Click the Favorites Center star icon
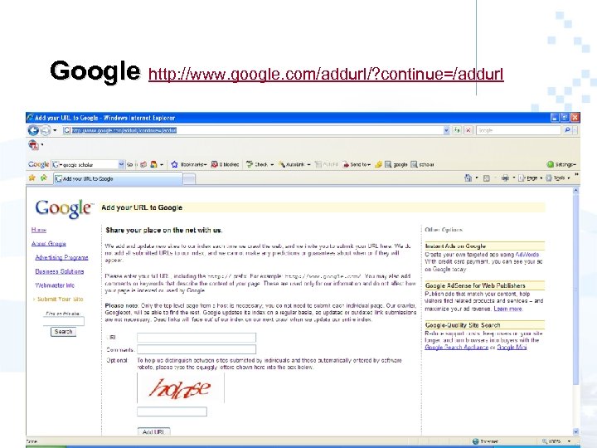The height and width of the screenshot is (448, 597). (x=32, y=178)
